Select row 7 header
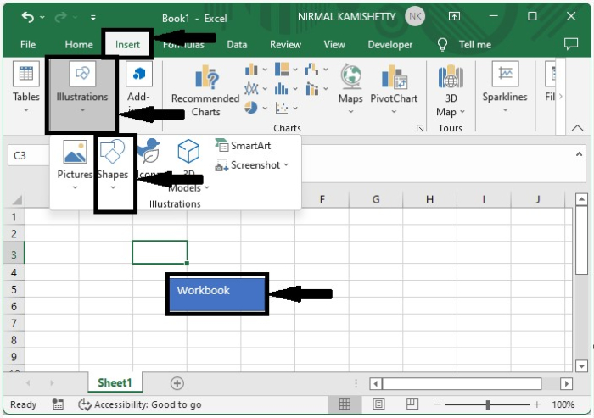The width and height of the screenshot is (594, 418). pos(14,324)
